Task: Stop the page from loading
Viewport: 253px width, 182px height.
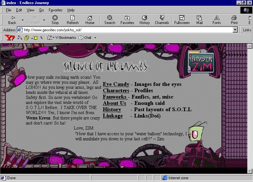Action: click(x=55, y=20)
